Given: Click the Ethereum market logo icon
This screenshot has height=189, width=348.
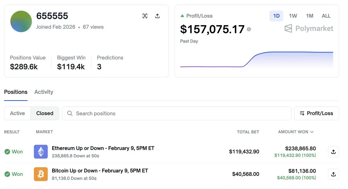Looking at the screenshot, I should (x=41, y=152).
